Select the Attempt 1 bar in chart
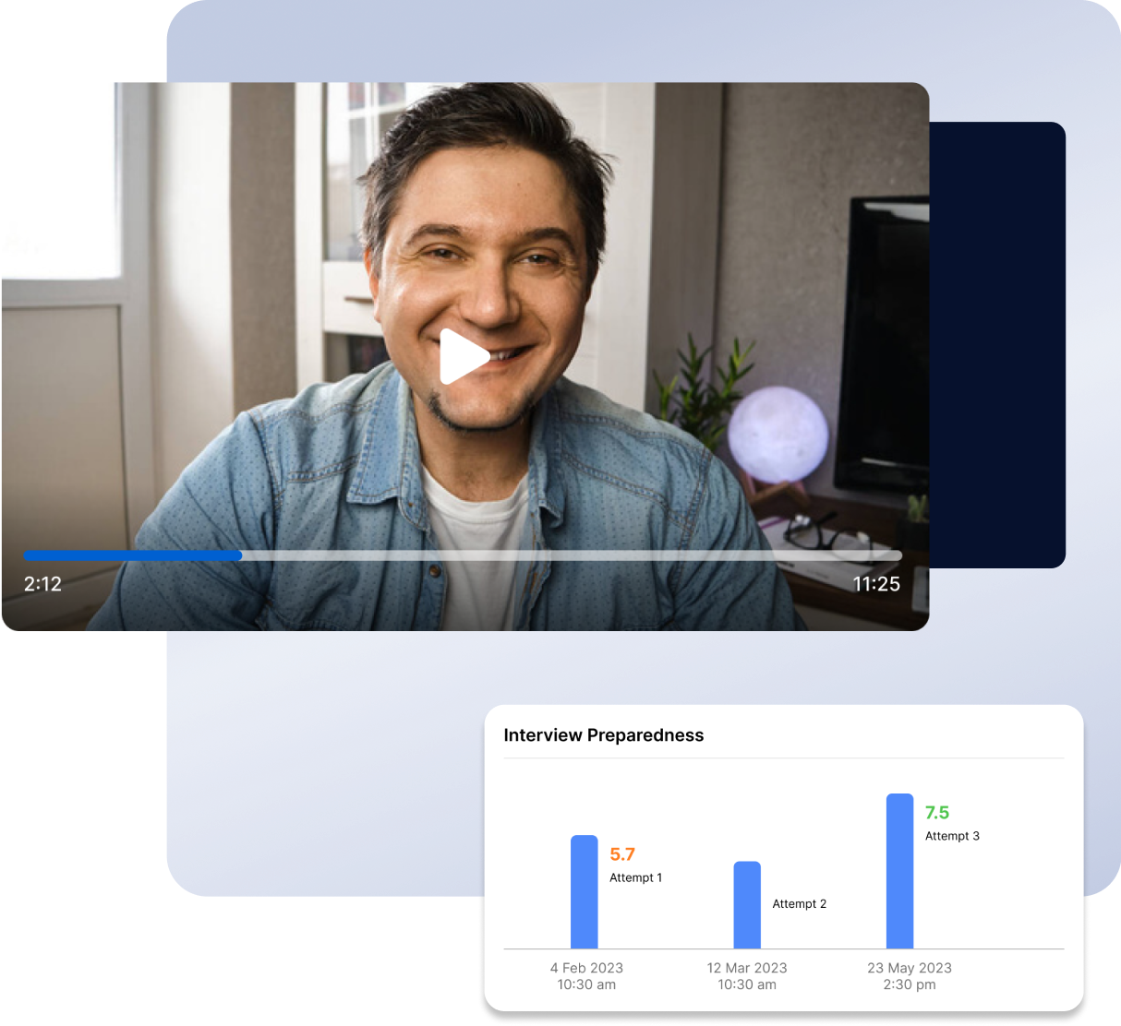 pyautogui.click(x=585, y=891)
